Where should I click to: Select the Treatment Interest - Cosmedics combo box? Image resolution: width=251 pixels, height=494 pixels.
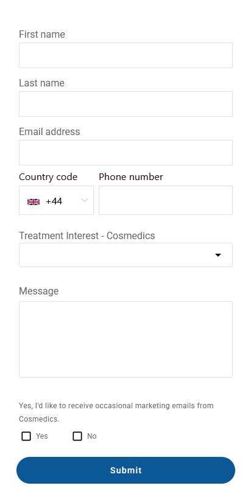click(126, 255)
